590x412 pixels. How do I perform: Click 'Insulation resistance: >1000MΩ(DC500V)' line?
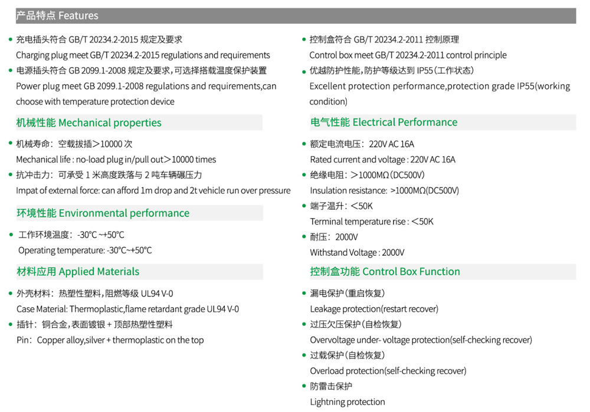point(385,190)
